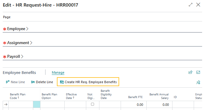Viewport: 203px width, 110px height.
Task: Close the HR Request-Hire dialog
Action: (x=198, y=5)
